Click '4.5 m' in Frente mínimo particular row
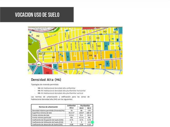 tap(82, 117)
